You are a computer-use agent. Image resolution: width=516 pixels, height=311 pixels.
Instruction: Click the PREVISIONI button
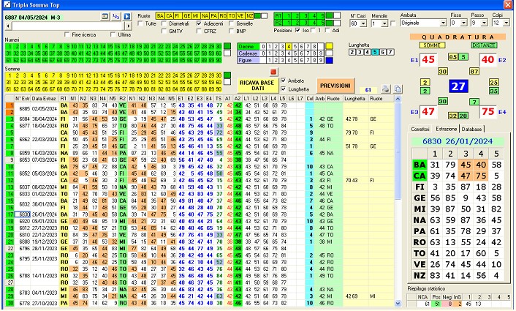coord(335,86)
